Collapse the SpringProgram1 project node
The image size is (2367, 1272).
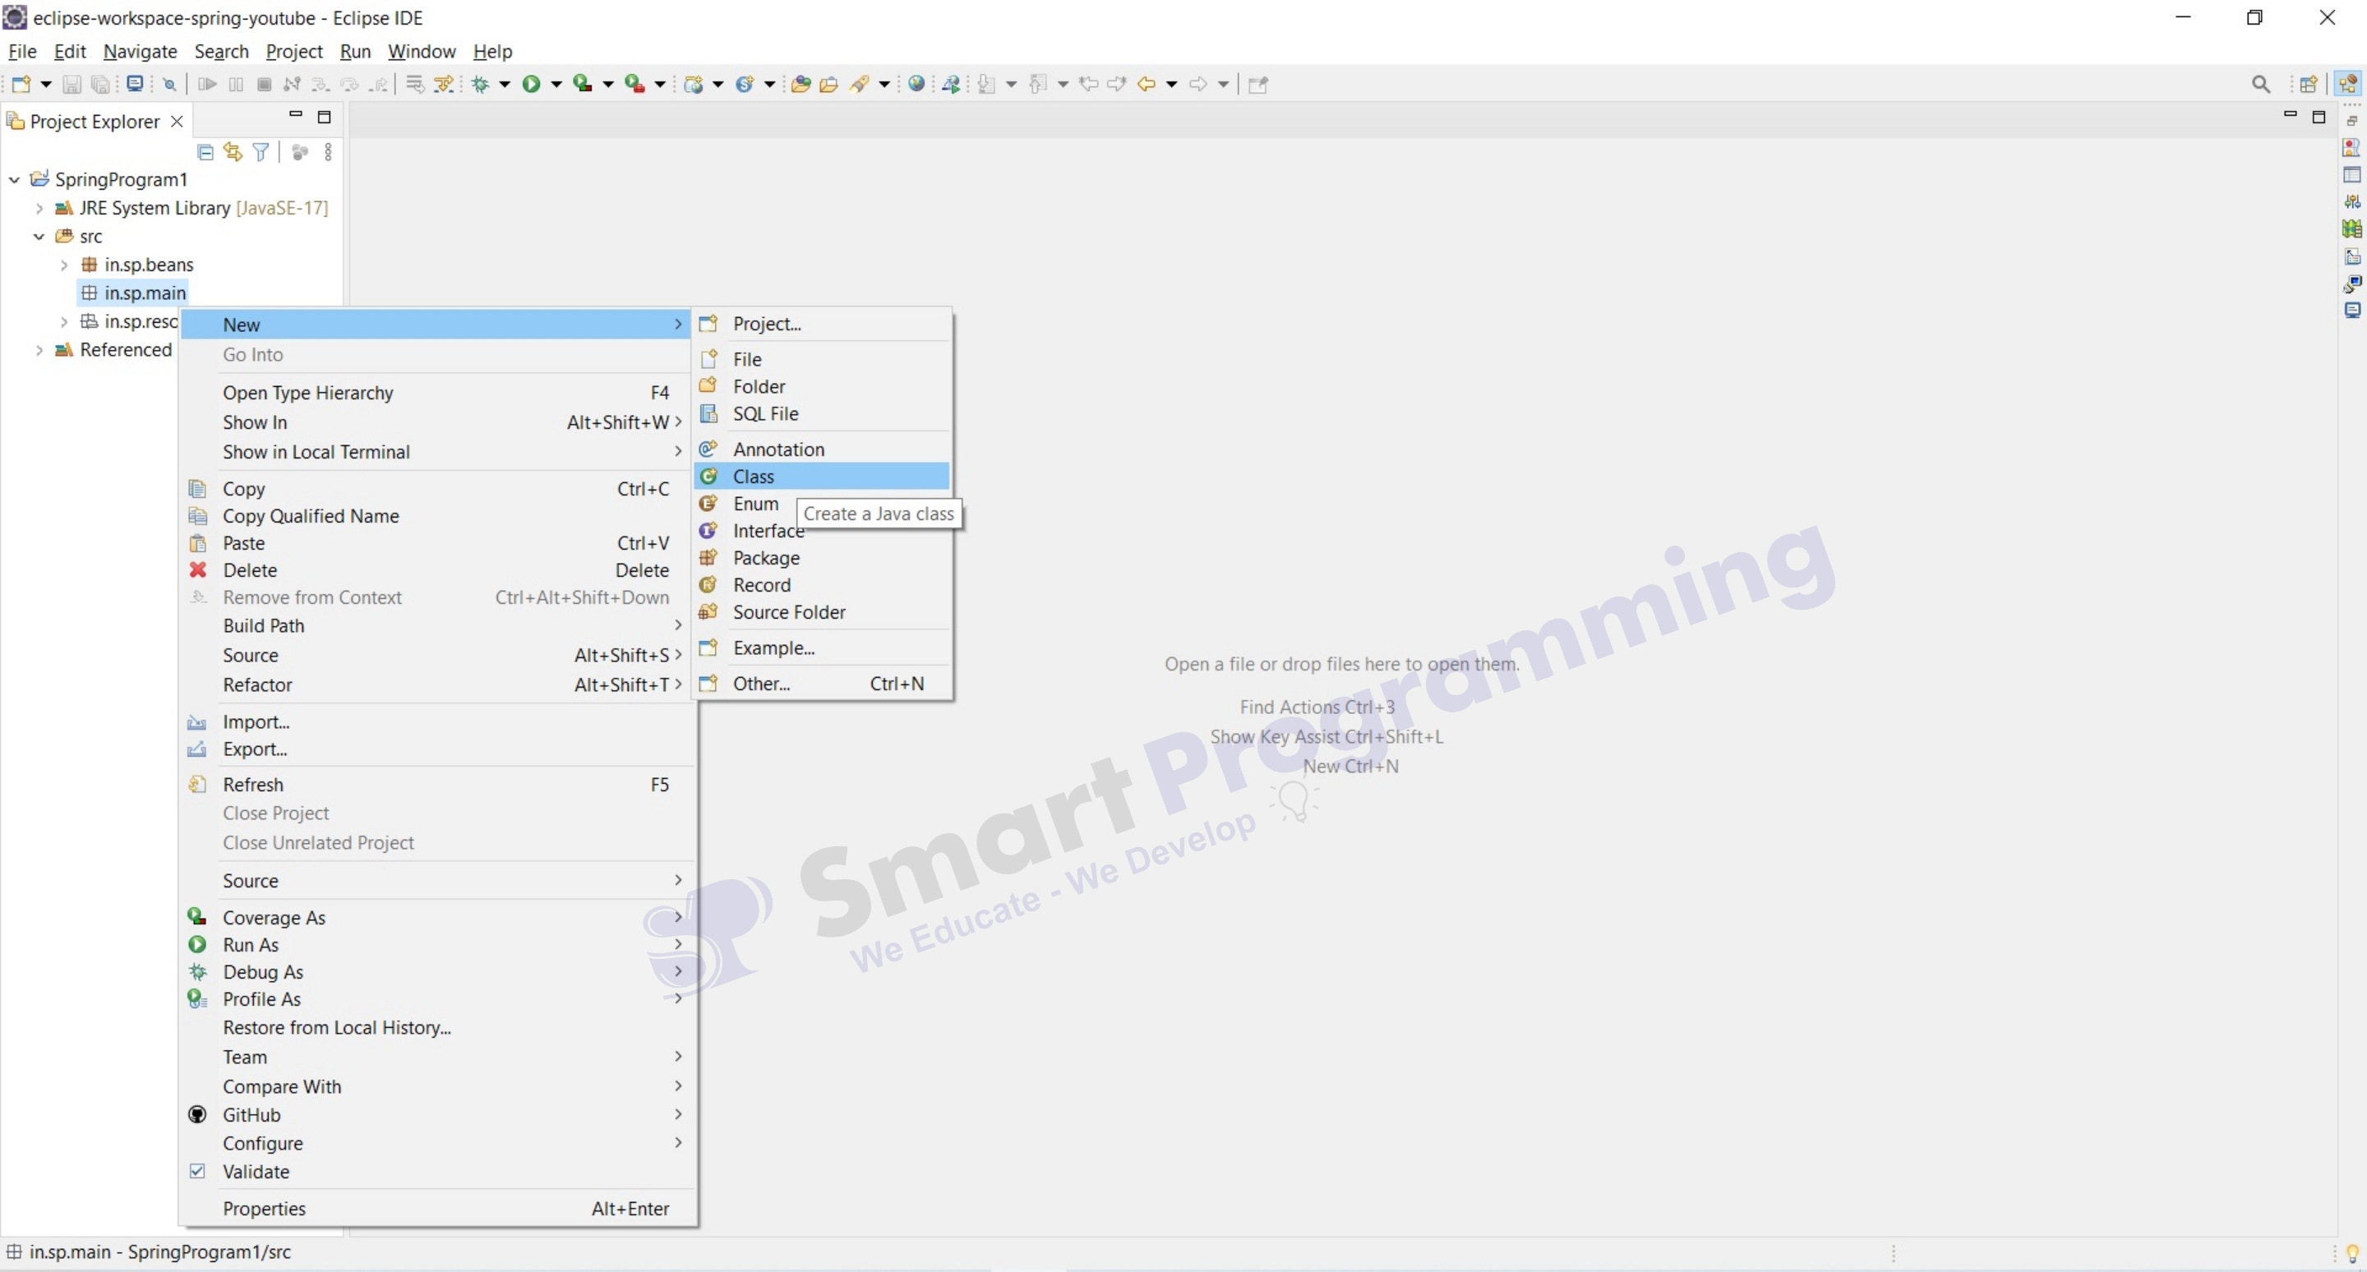coord(15,180)
